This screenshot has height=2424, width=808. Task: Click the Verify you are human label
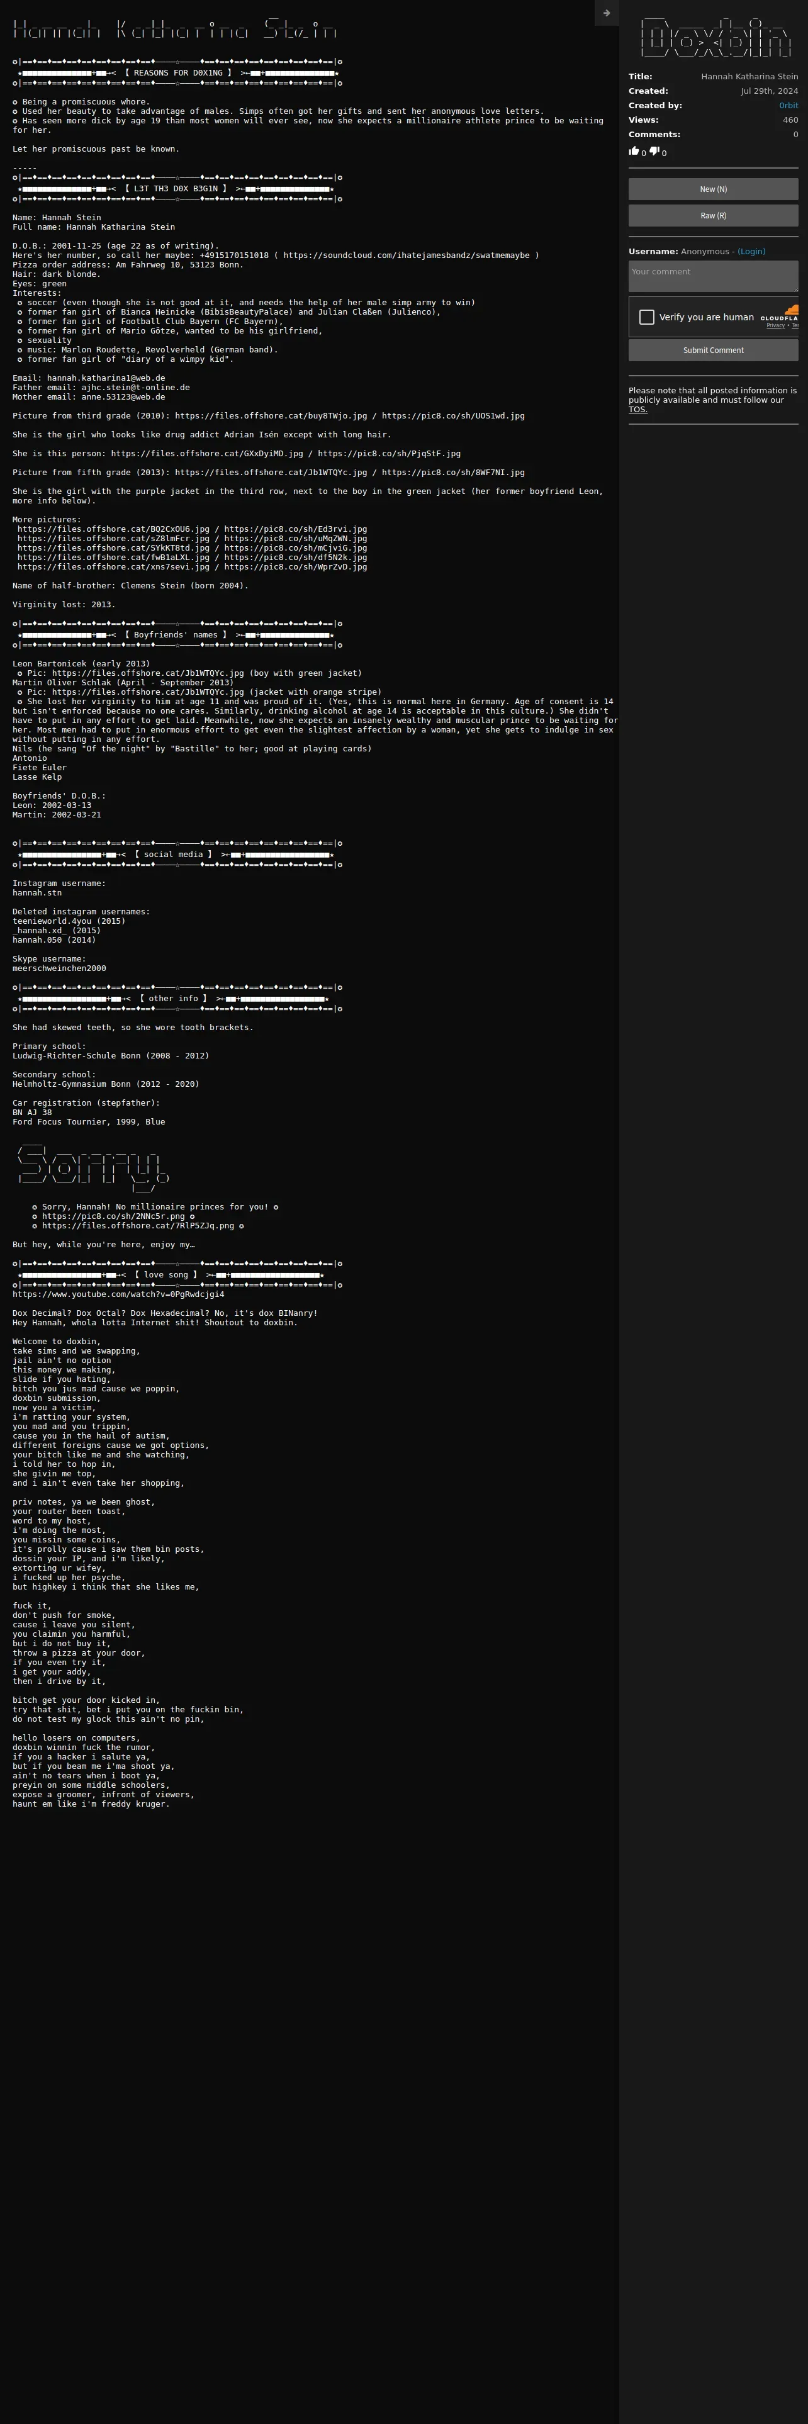707,317
